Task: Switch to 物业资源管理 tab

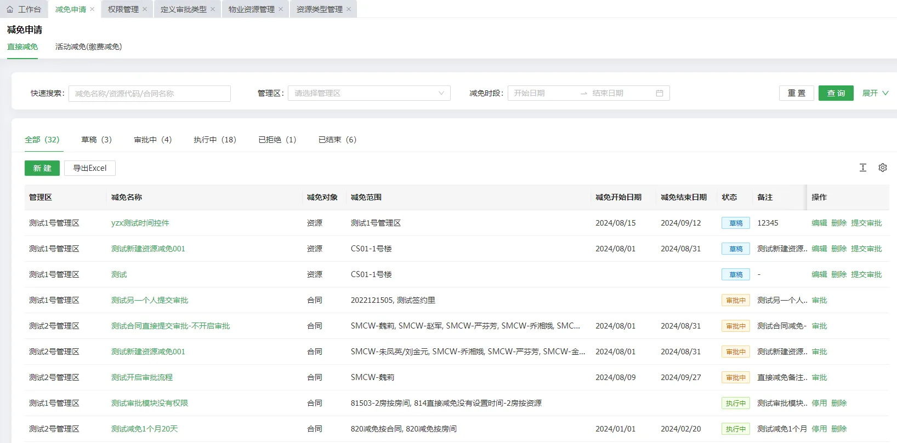Action: pyautogui.click(x=251, y=9)
